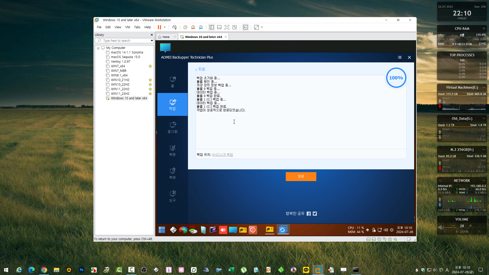Open VMware File menu
Viewport: 489px width, 275px height.
[x=99, y=27]
